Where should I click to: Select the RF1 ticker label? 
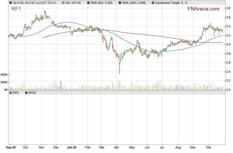pos(16,9)
